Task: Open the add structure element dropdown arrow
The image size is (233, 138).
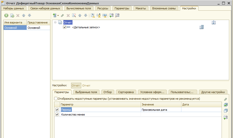Action: click(58, 16)
